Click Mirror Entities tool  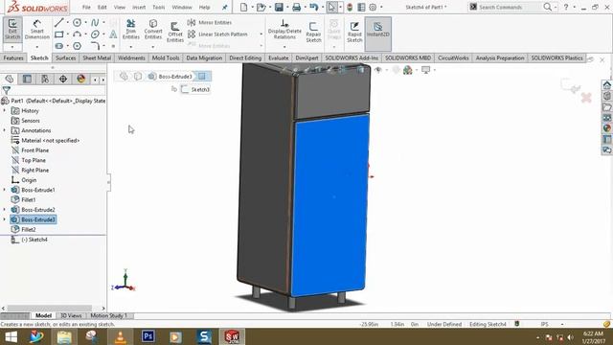pos(210,23)
